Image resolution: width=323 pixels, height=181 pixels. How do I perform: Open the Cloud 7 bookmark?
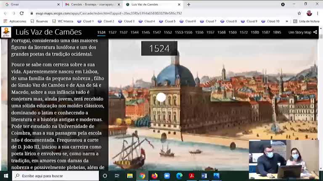pos(208,21)
